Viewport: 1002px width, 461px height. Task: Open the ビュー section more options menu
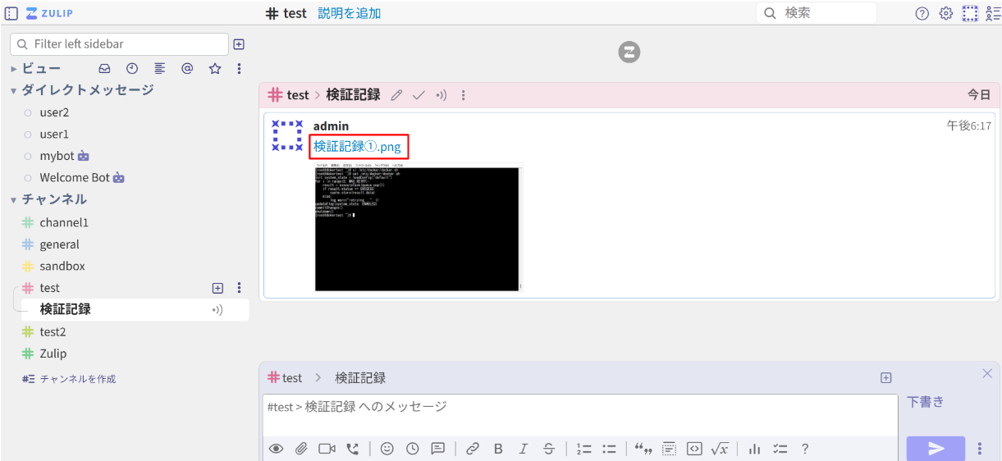239,69
